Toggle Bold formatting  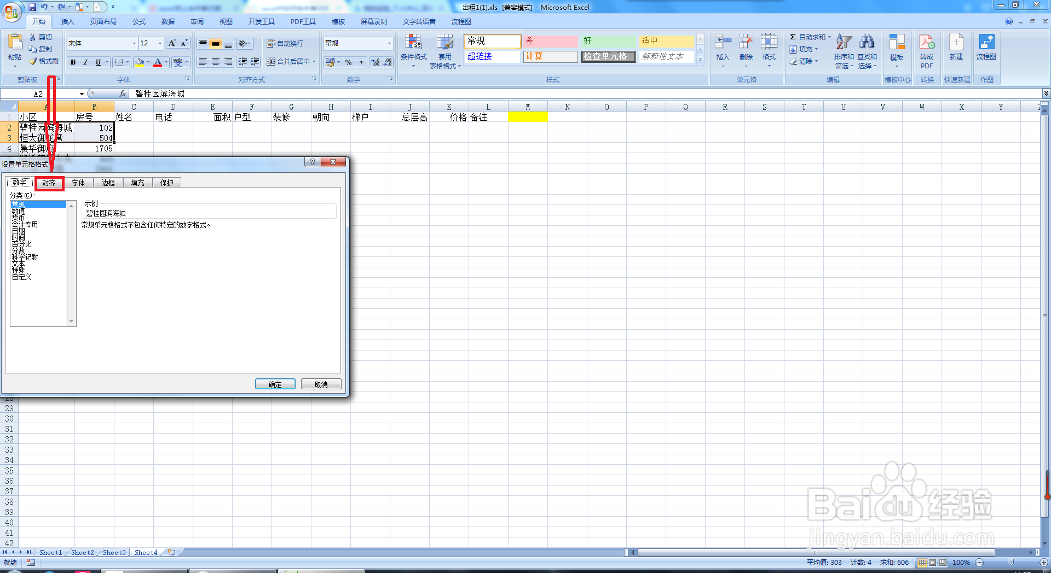[x=73, y=62]
